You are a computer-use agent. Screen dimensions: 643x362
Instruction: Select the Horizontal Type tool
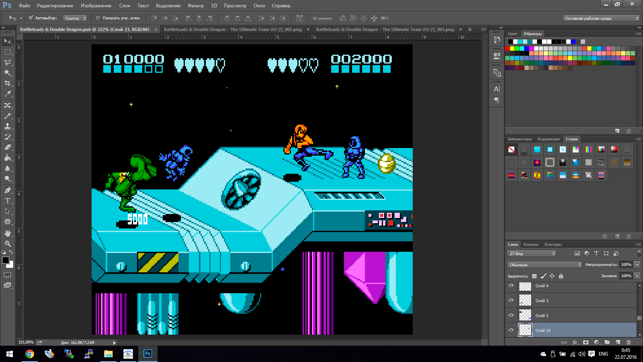pyautogui.click(x=8, y=201)
